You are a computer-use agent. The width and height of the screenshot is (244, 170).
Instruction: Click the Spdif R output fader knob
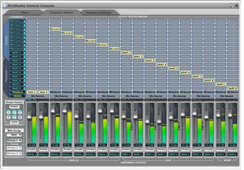click(230, 115)
